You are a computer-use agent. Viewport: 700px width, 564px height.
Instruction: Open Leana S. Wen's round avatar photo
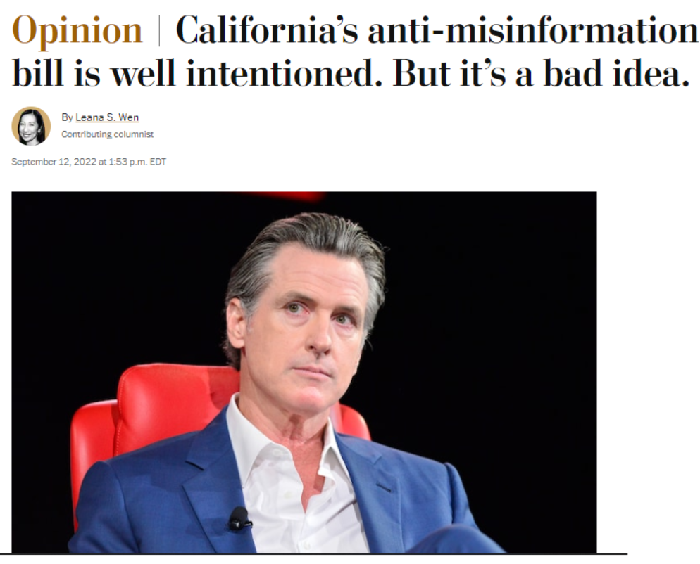(x=31, y=126)
